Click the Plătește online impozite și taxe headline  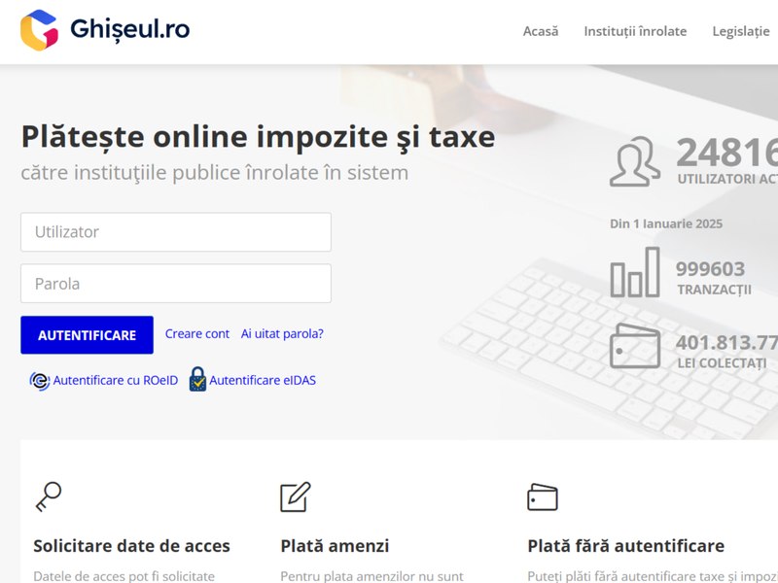pos(258,137)
